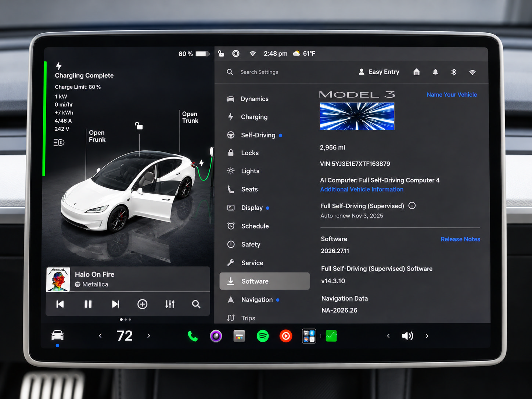Tap Open Trunk on the car view
The image size is (532, 399).
point(190,117)
